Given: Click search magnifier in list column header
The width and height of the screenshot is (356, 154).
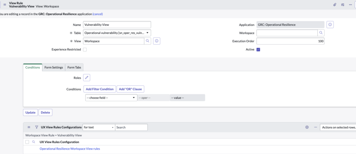Looking at the screenshot, I should point(34,142).
